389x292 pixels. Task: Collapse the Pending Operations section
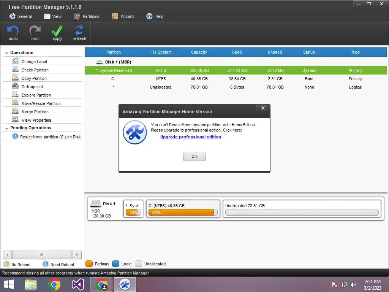pos(6,128)
